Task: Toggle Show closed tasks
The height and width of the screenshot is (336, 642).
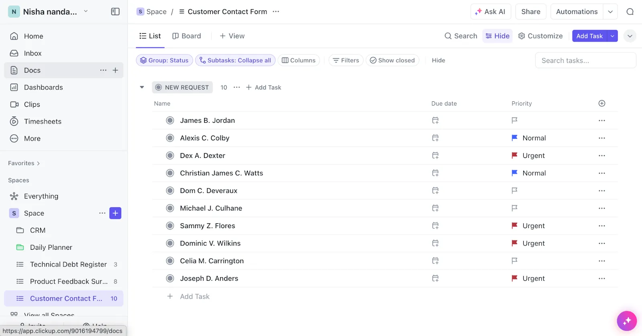Action: [x=392, y=60]
